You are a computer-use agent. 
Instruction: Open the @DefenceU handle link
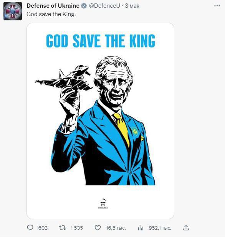pyautogui.click(x=104, y=6)
